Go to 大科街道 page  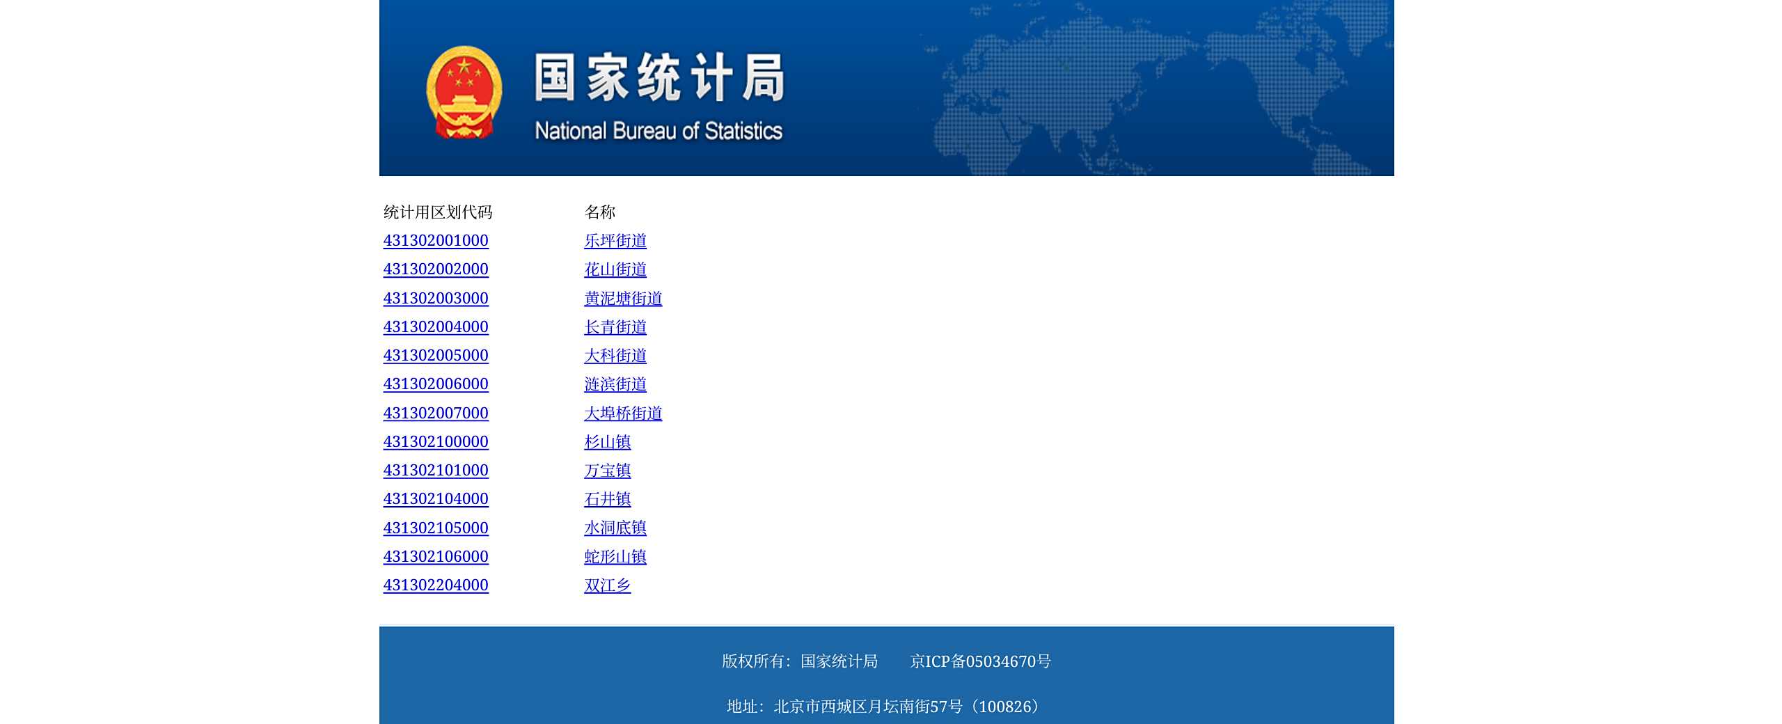coord(615,356)
